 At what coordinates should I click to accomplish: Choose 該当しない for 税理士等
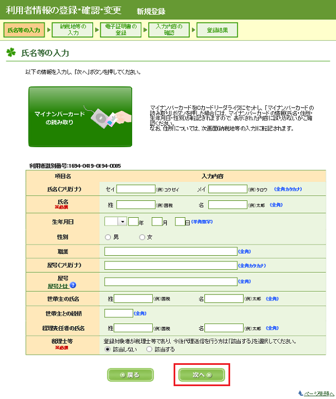(108, 349)
